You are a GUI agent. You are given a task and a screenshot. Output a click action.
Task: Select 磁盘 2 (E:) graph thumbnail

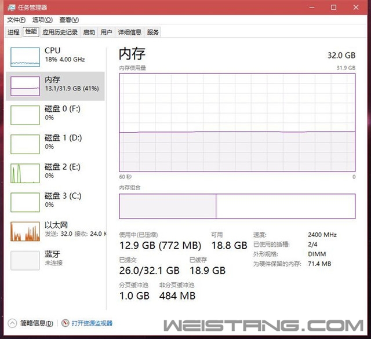click(25, 173)
